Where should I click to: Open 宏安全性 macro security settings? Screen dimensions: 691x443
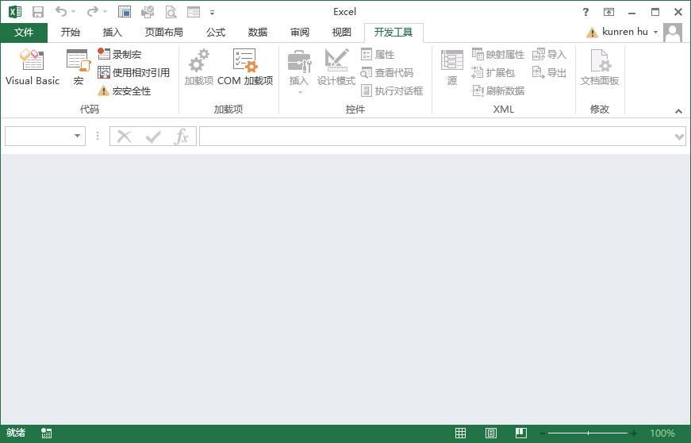124,91
